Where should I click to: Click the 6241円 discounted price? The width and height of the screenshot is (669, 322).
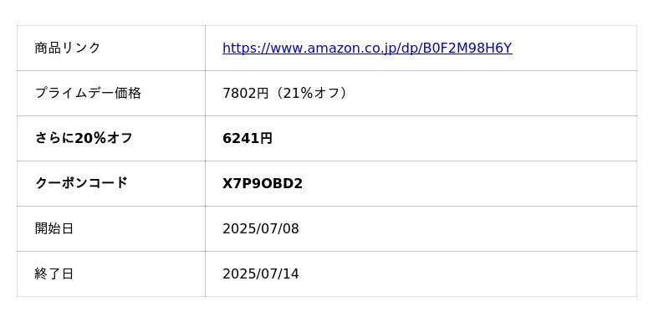point(248,138)
